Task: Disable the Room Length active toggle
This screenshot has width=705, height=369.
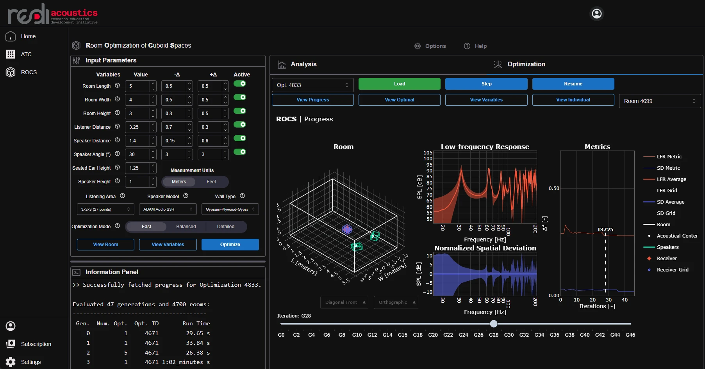Action: tap(240, 83)
